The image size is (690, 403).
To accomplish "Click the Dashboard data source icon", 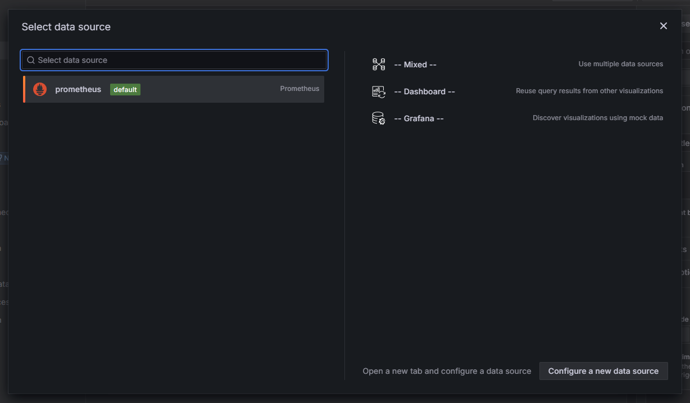I will pyautogui.click(x=379, y=91).
